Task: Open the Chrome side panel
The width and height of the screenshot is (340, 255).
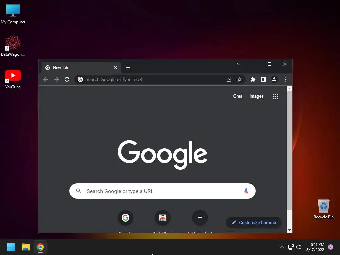Action: point(263,80)
